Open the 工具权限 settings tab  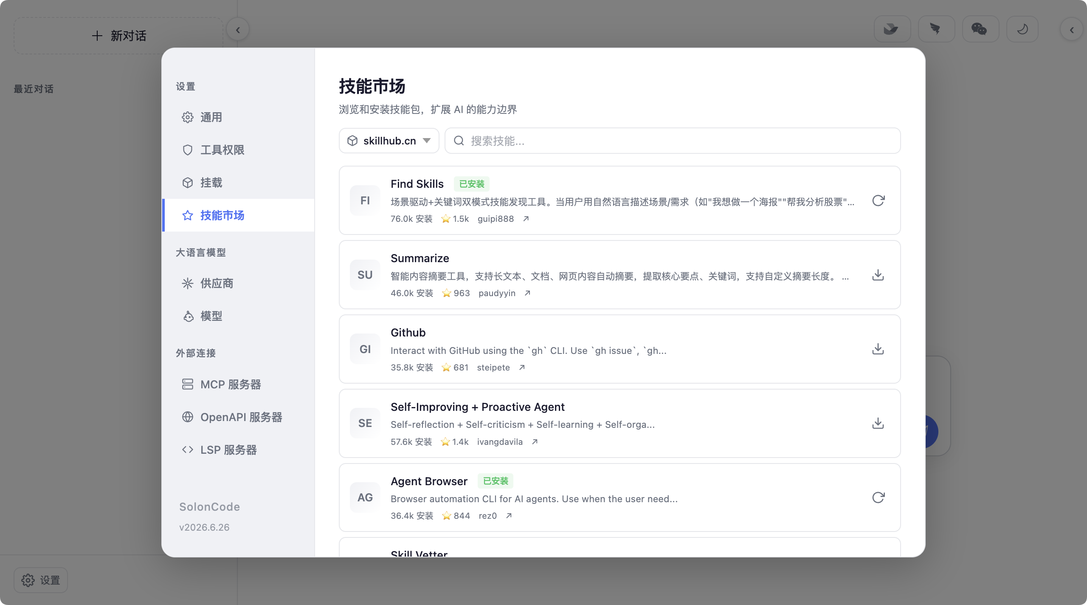(239, 150)
